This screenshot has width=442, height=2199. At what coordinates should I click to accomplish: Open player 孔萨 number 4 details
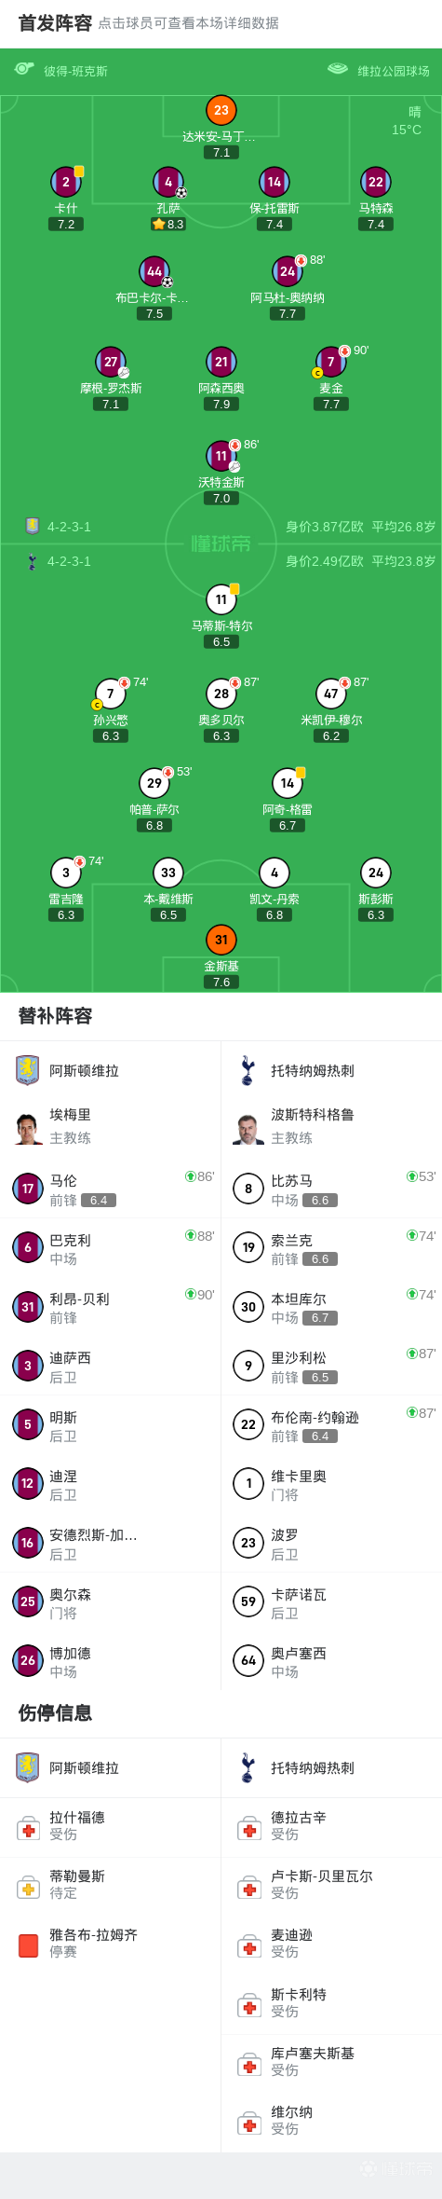(x=168, y=182)
